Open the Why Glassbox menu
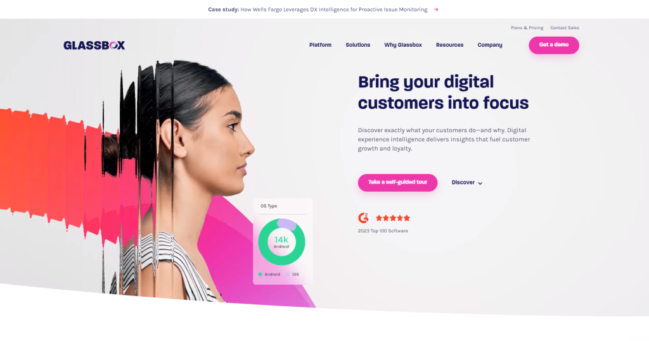 pyautogui.click(x=403, y=45)
